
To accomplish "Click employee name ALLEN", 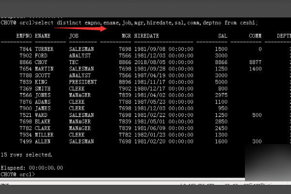I will click(43, 141).
